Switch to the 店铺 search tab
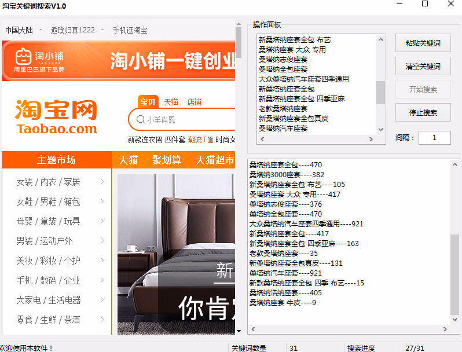Screen dimensions: 462x352 pyautogui.click(x=194, y=102)
